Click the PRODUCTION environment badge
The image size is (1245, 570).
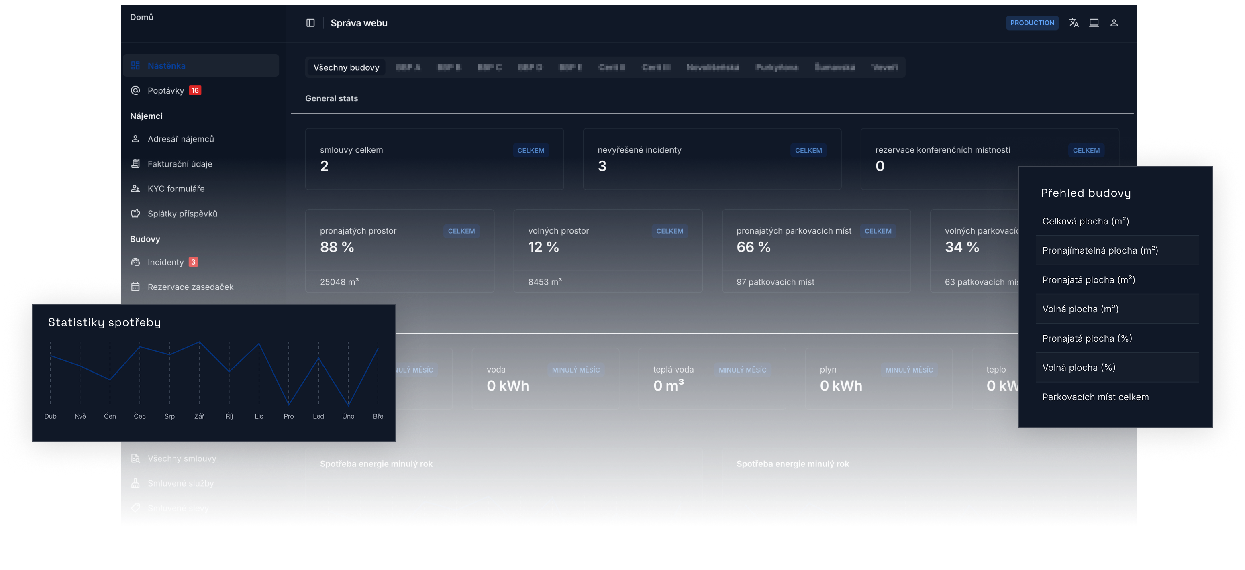(x=1032, y=23)
